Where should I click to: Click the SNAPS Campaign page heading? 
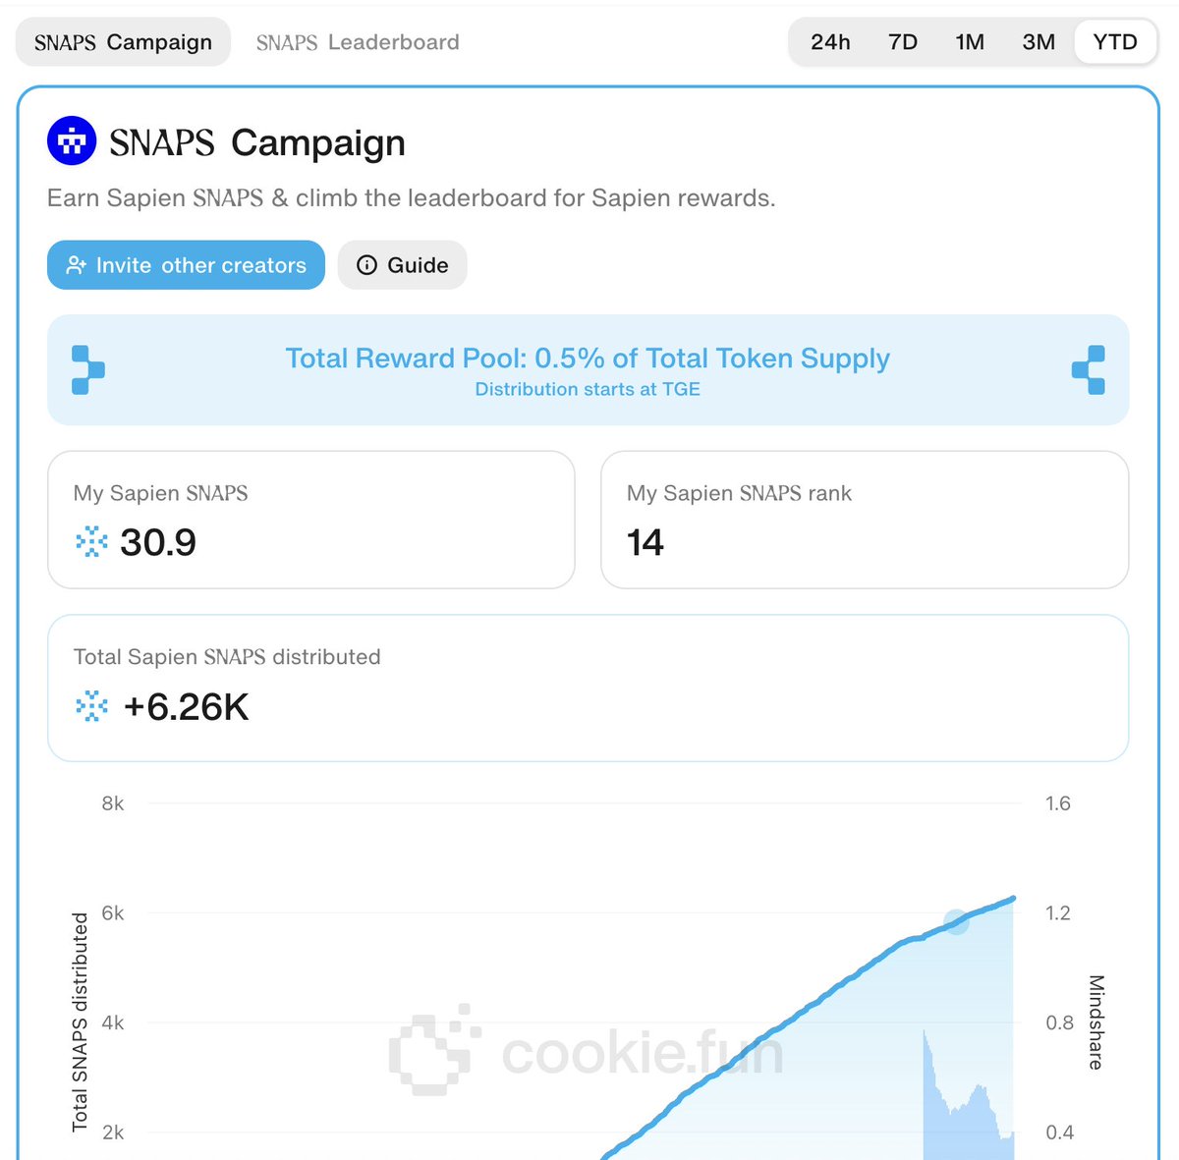click(x=257, y=142)
